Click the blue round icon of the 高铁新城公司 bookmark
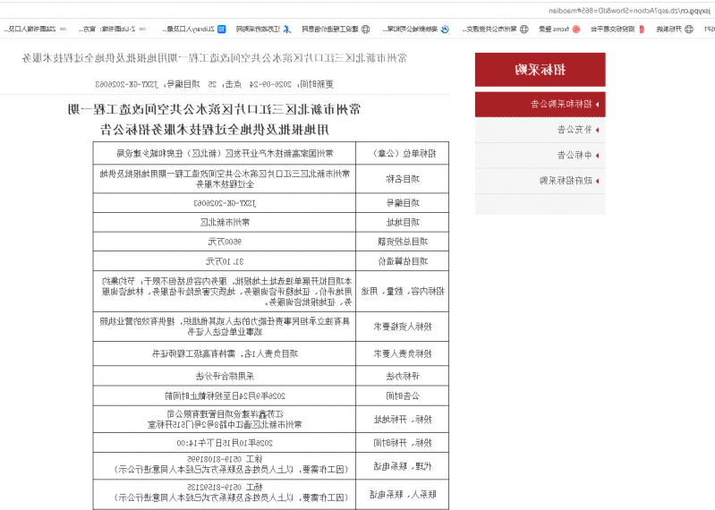The width and height of the screenshot is (715, 510). (445, 30)
